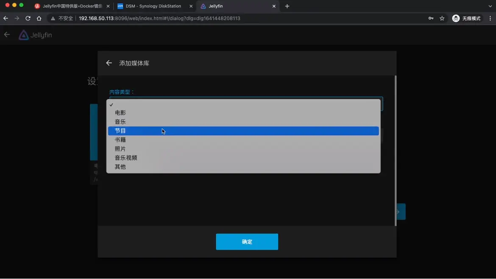Go back using the dialog's back arrow
Screen dimensions: 496x279
109,63
